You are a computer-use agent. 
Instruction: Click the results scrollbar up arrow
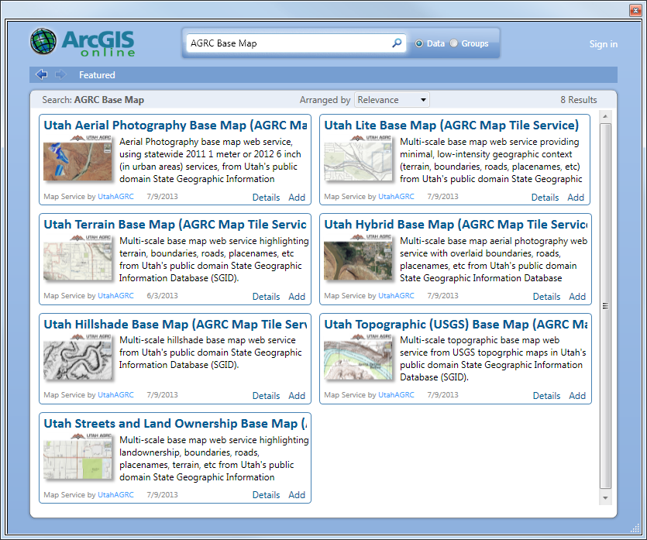click(x=605, y=116)
